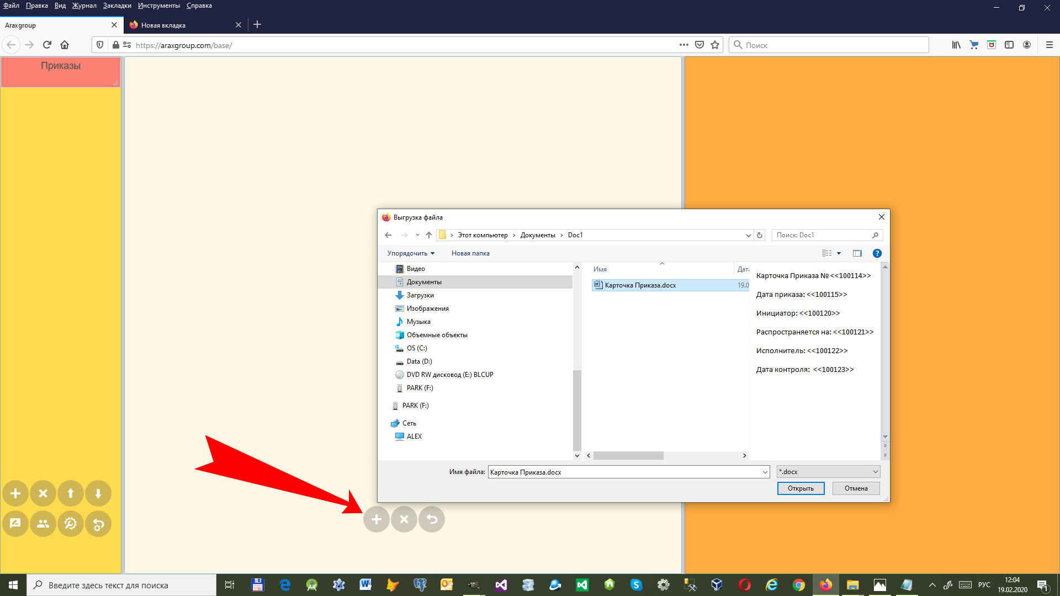Open the Закладки menu
Image resolution: width=1060 pixels, height=596 pixels.
[117, 6]
